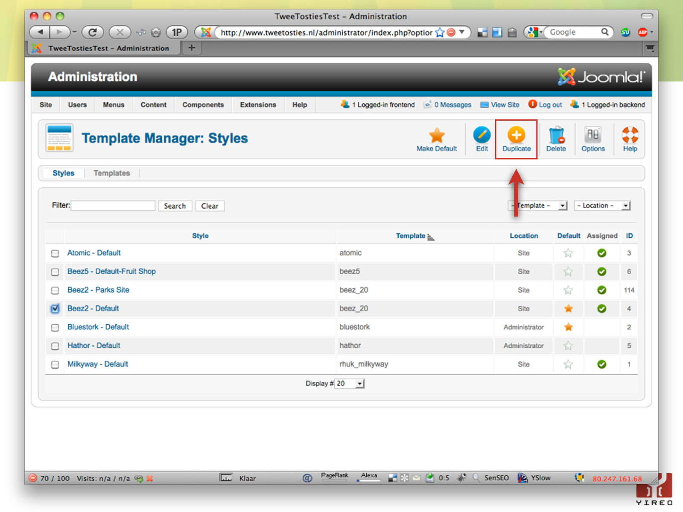Check the Bluestork - Default checkbox

(55, 327)
